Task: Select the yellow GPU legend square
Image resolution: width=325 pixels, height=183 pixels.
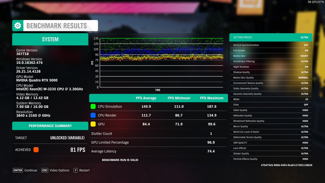Action: 93,124
